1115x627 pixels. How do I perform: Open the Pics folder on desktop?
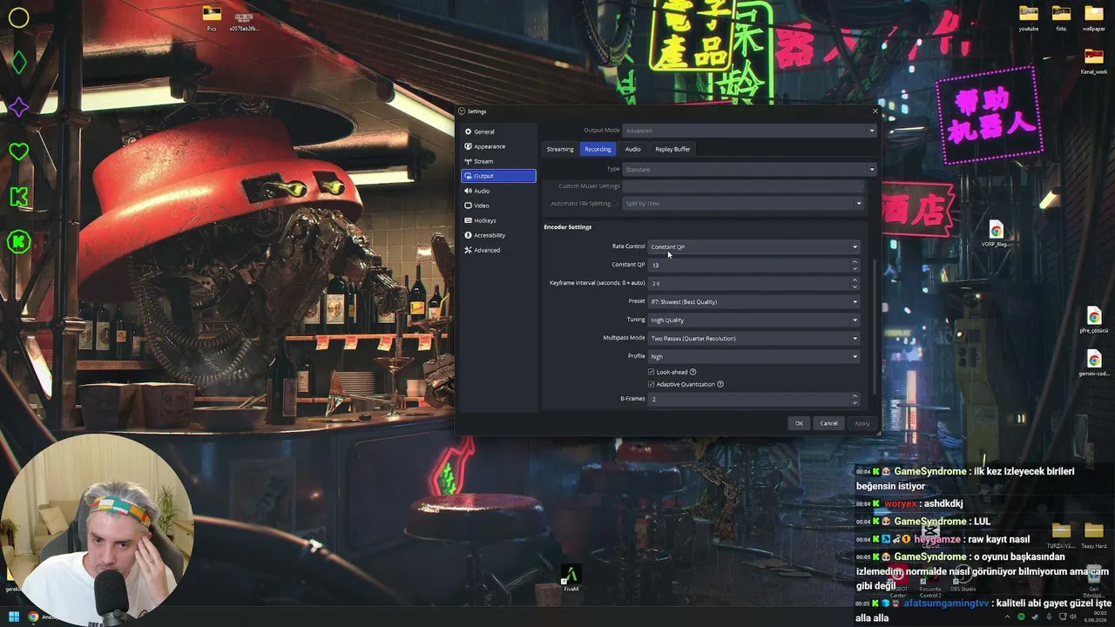pyautogui.click(x=212, y=17)
